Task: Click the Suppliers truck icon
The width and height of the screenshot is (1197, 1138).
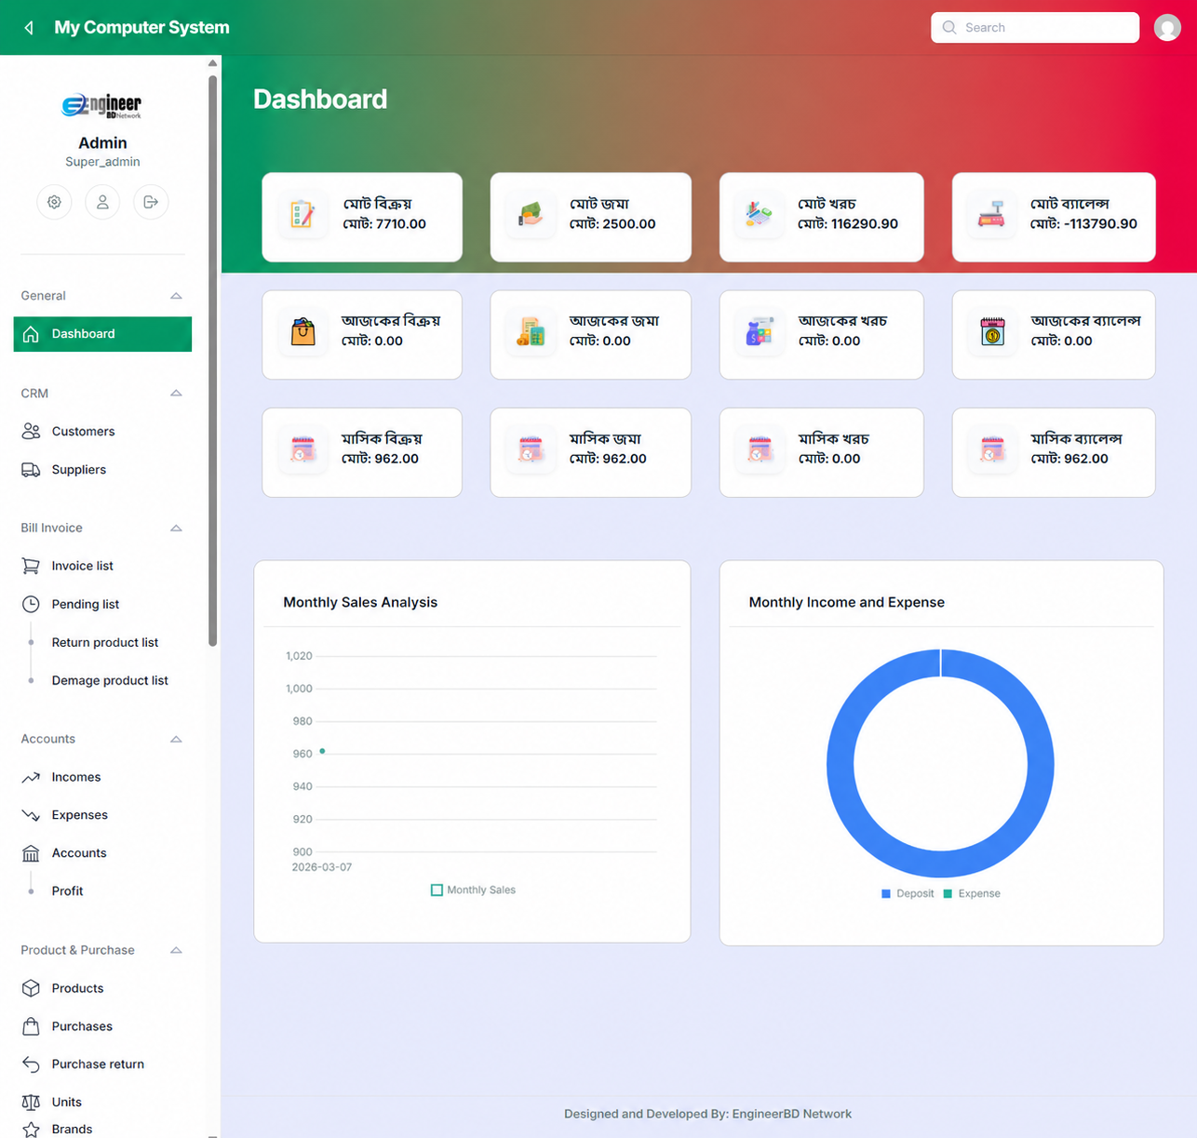Action: pyautogui.click(x=31, y=470)
